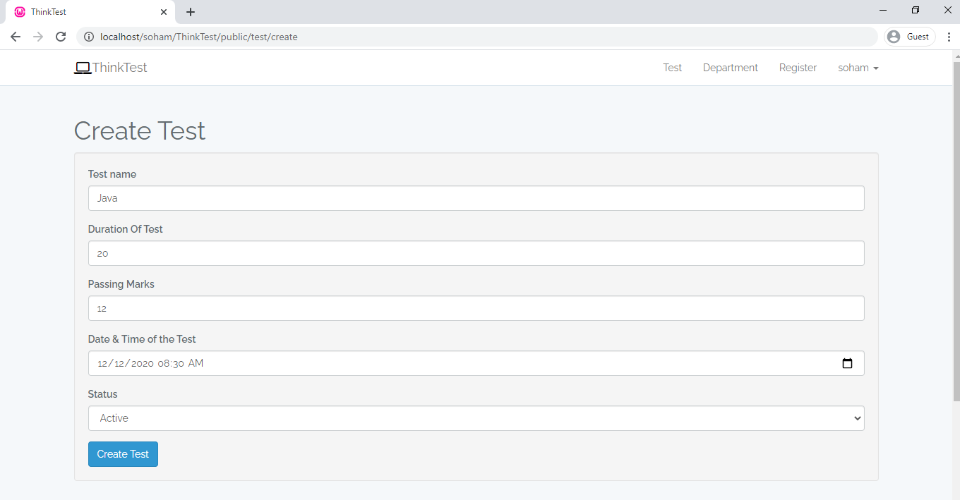The image size is (960, 500).
Task: Reload the page with refresh icon
Action: pyautogui.click(x=61, y=37)
